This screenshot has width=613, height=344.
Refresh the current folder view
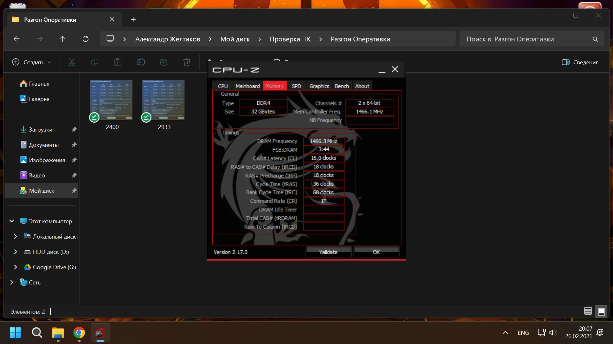click(86, 39)
